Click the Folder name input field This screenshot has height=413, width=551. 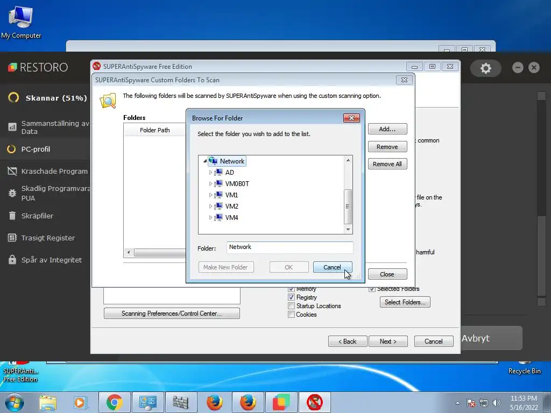tap(289, 247)
